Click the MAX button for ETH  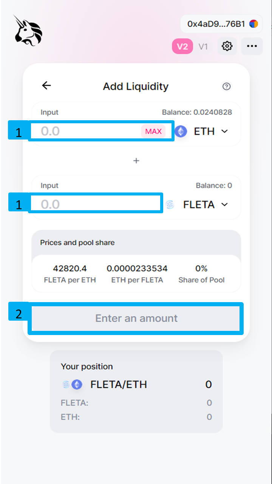click(153, 132)
